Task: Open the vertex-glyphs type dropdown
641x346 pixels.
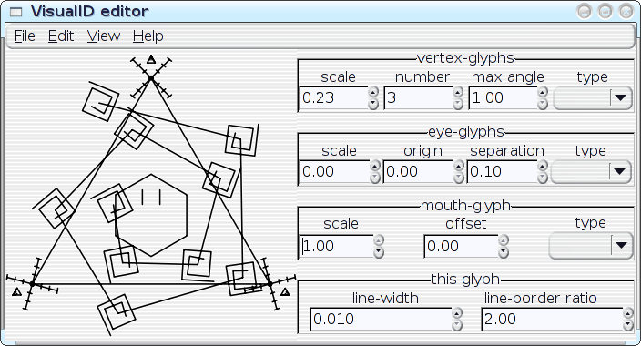Action: point(593,98)
